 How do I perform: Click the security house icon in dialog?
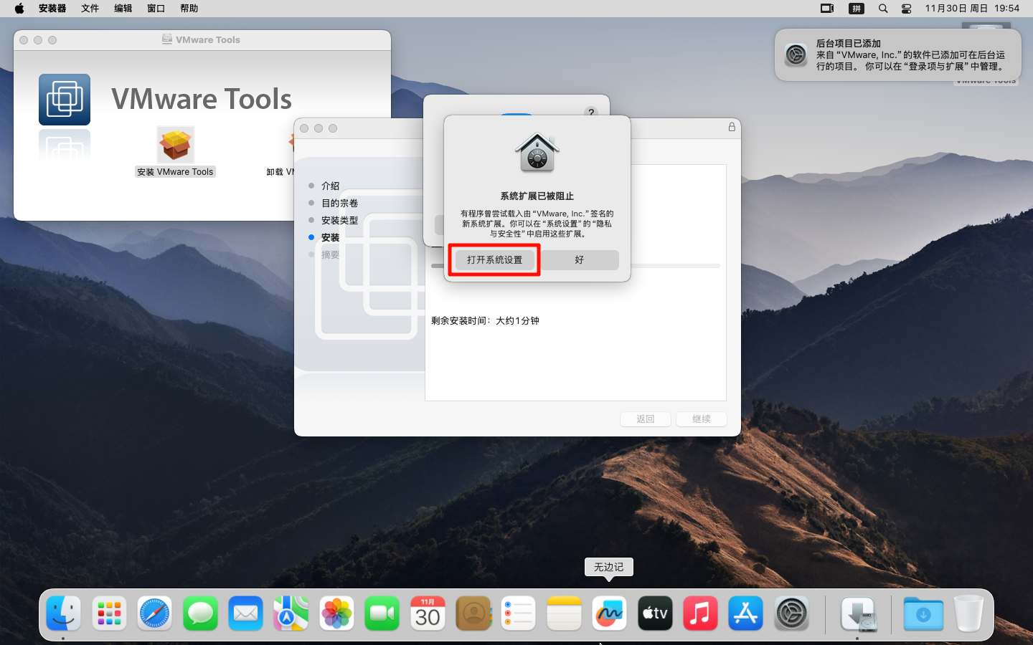pyautogui.click(x=537, y=152)
